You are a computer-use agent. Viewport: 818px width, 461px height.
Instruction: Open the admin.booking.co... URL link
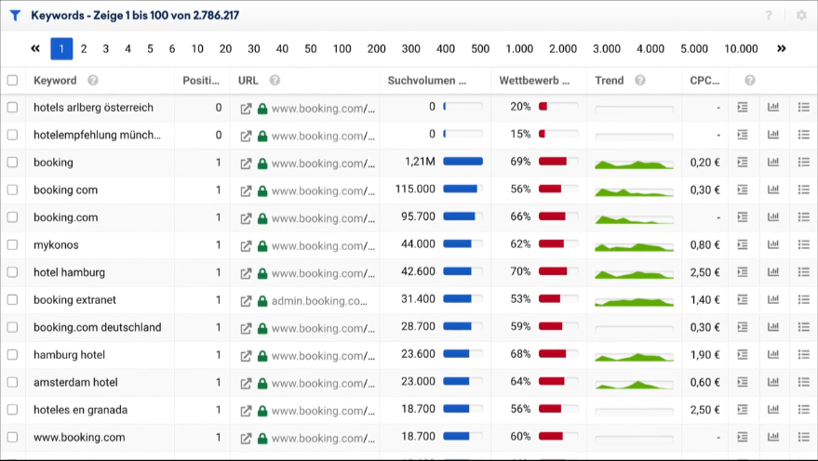319,300
